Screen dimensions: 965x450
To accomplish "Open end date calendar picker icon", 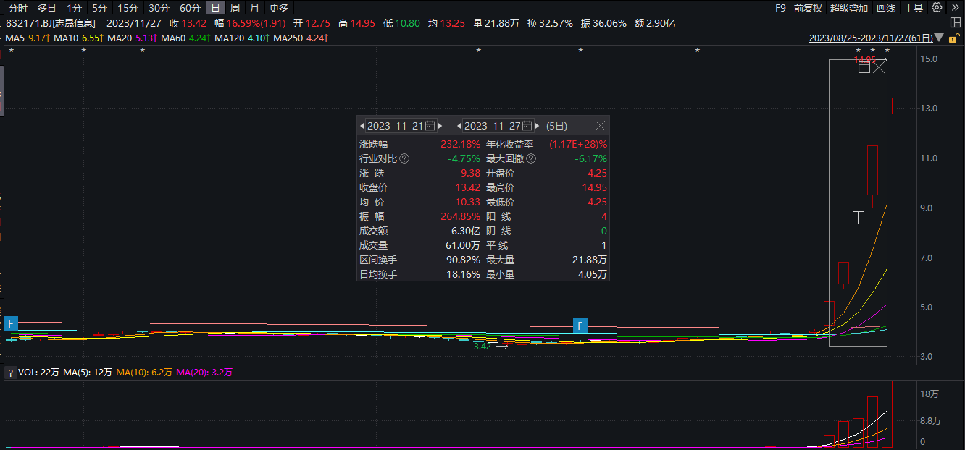I will pos(527,126).
